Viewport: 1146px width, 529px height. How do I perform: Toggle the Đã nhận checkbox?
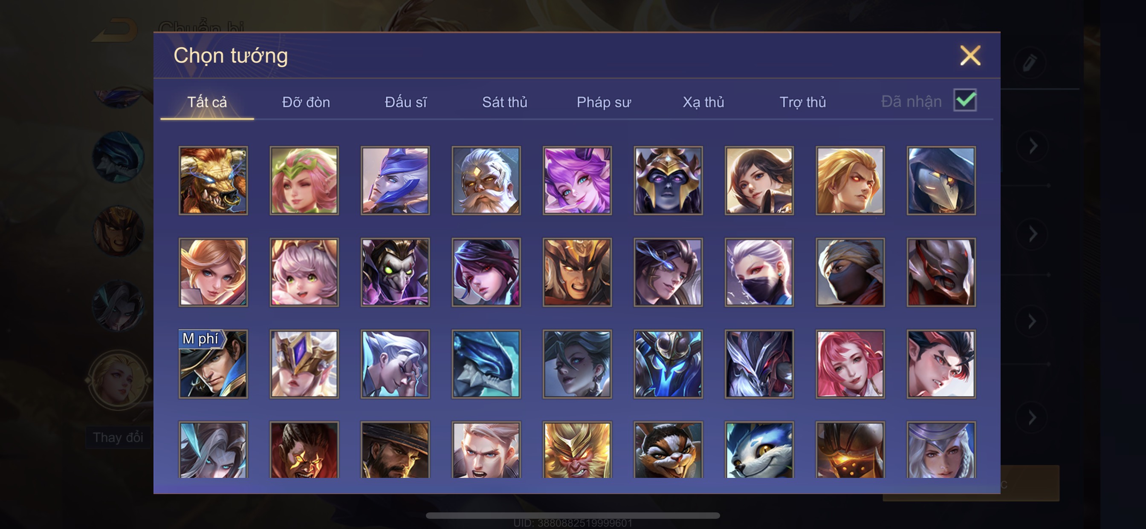tap(964, 100)
